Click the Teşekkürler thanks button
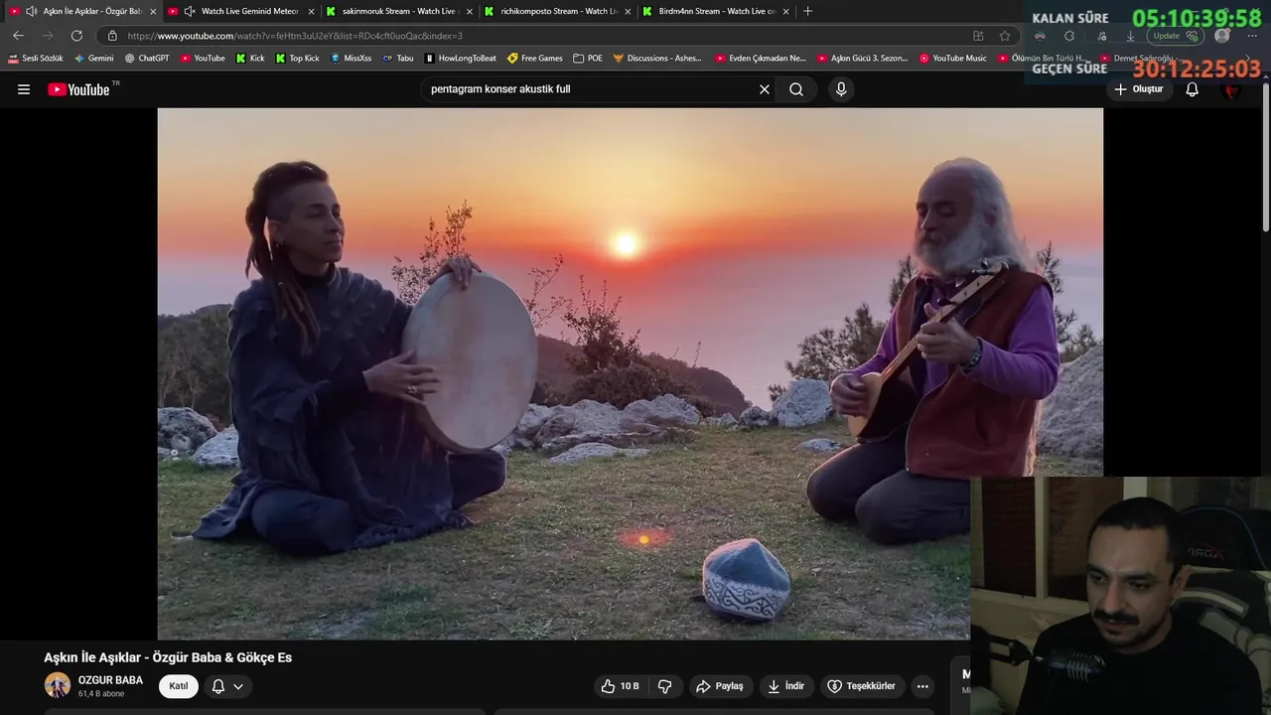The width and height of the screenshot is (1271, 715). click(x=862, y=686)
